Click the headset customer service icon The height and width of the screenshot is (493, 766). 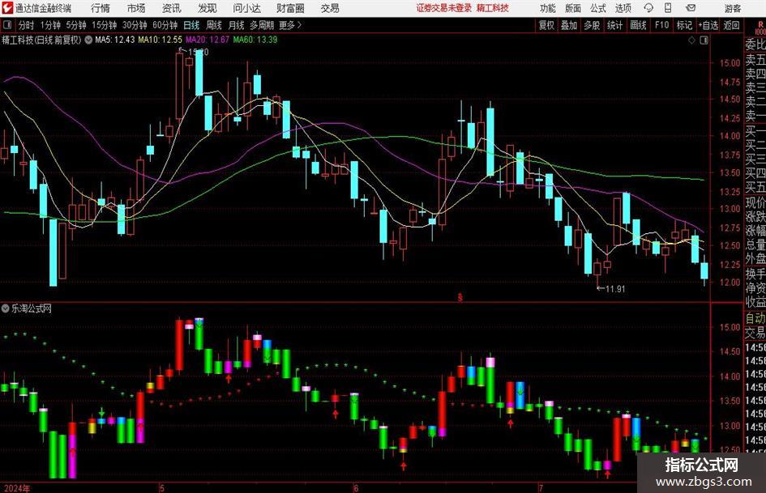point(648,8)
